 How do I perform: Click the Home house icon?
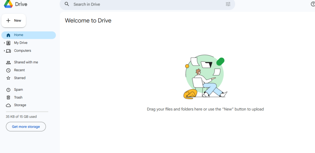pyautogui.click(x=8, y=35)
